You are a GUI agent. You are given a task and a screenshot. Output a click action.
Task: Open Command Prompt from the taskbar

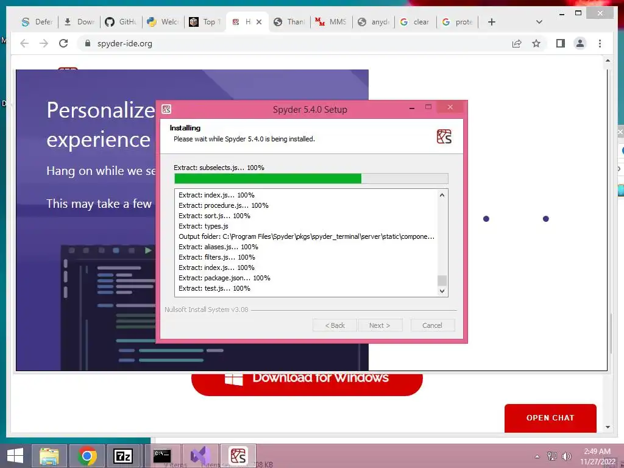(x=162, y=456)
